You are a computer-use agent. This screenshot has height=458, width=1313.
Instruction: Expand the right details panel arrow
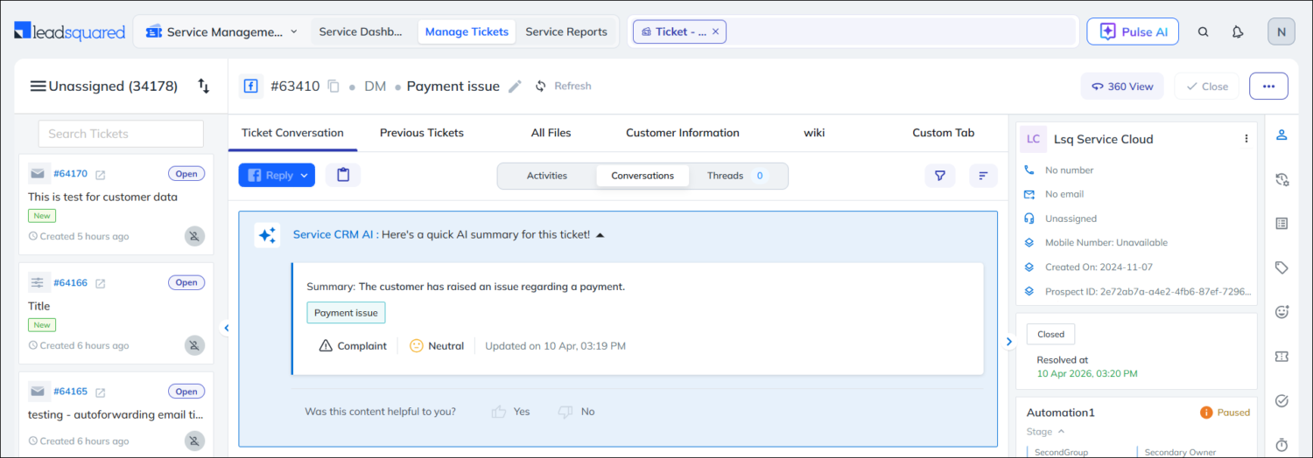pos(1009,342)
